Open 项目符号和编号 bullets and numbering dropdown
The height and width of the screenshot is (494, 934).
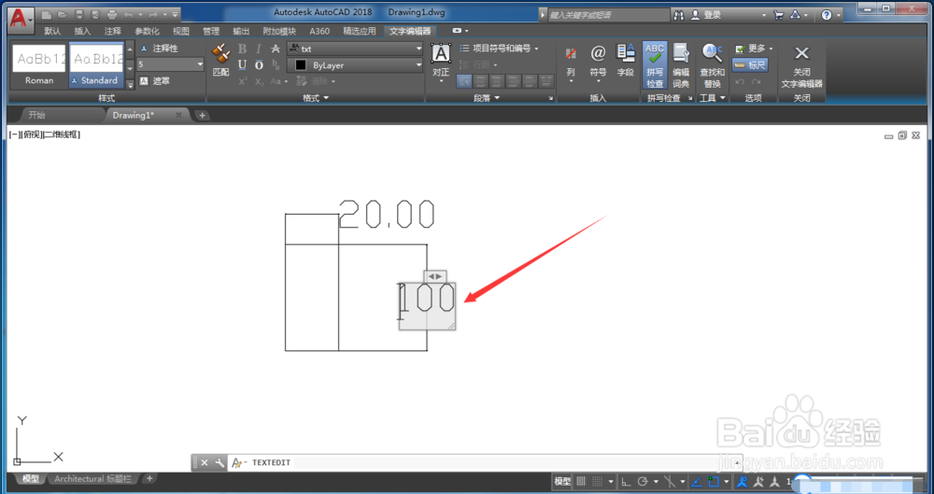[499, 49]
